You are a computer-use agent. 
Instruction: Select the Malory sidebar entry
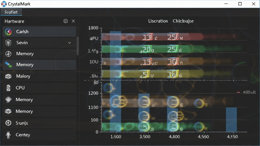(x=39, y=76)
